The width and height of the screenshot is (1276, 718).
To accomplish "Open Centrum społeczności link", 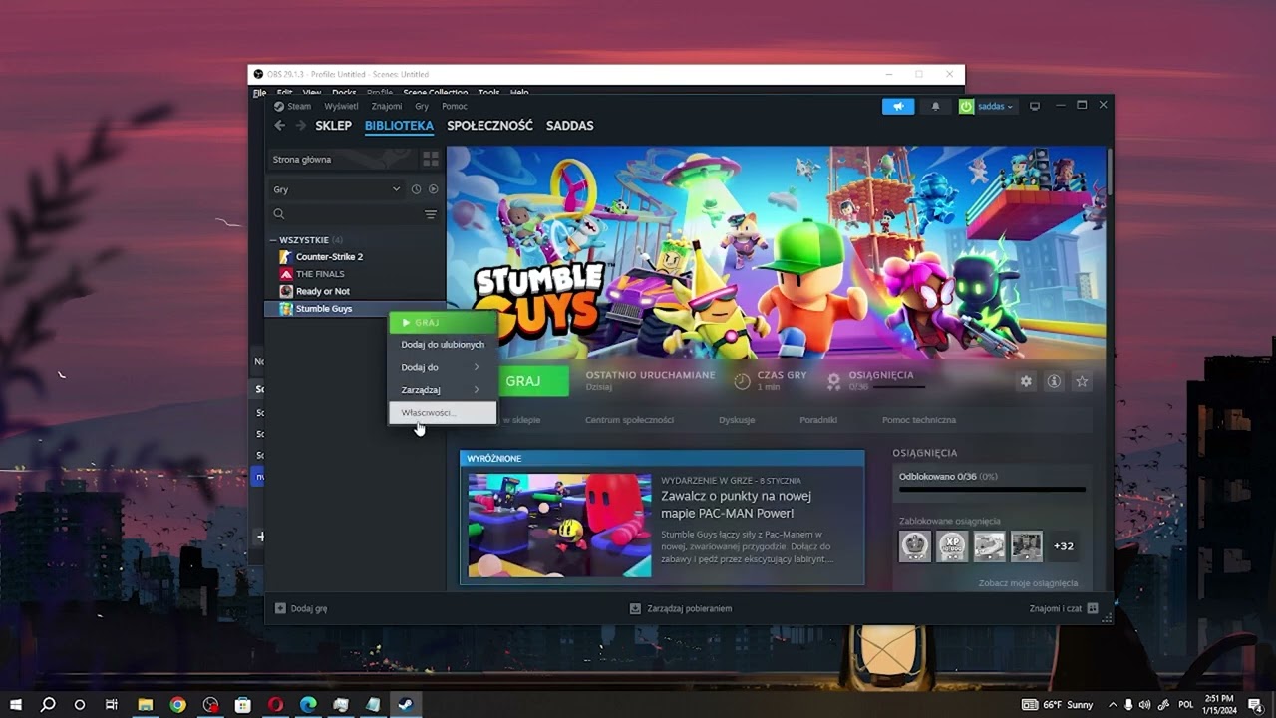I will pyautogui.click(x=629, y=420).
